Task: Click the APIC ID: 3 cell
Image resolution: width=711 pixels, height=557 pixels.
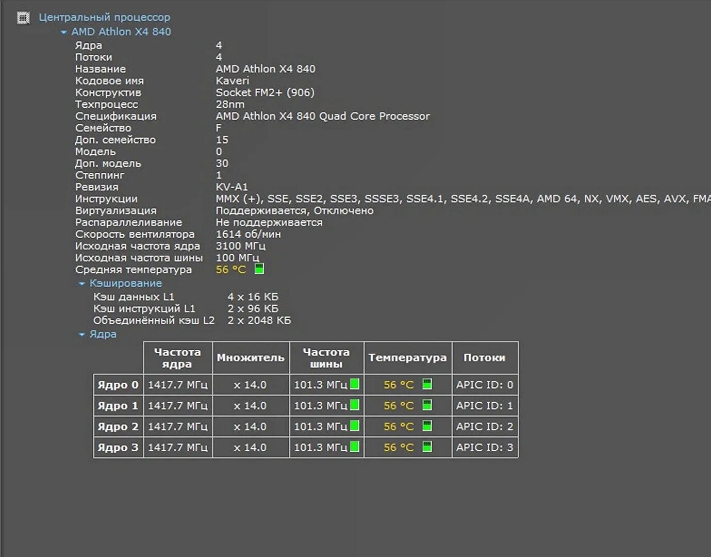Action: (x=485, y=448)
